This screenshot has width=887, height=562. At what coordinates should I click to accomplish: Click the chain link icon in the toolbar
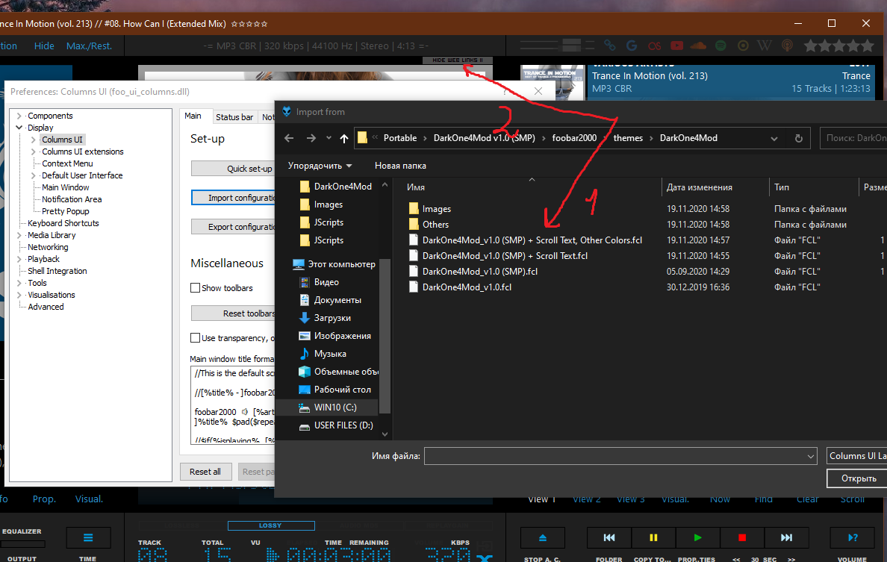pos(610,46)
